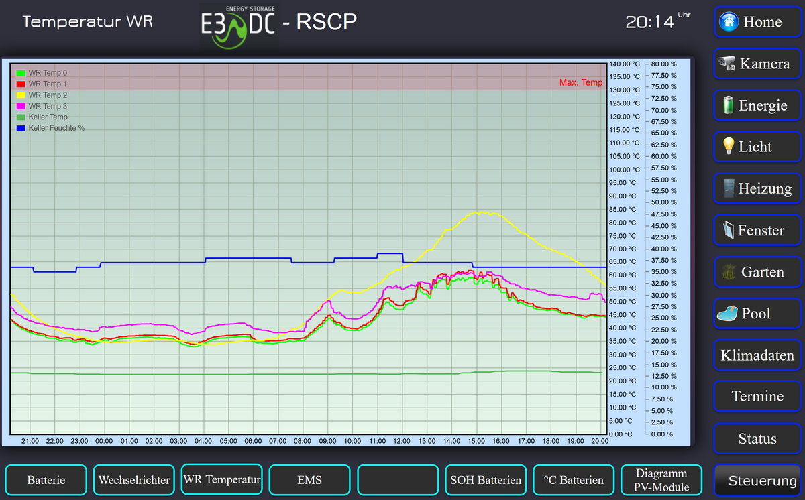Viewport: 805px width, 500px height.
Task: Click the blue Keller Feuchte % legend swatch
Action: 21,128
